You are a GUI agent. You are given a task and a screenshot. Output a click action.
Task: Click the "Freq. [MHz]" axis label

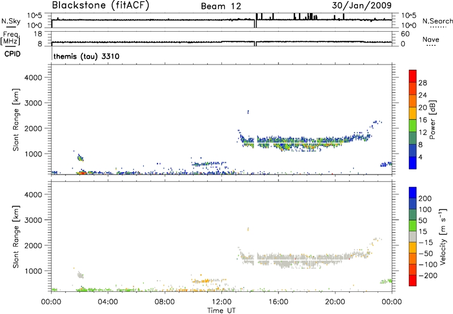tap(11, 38)
